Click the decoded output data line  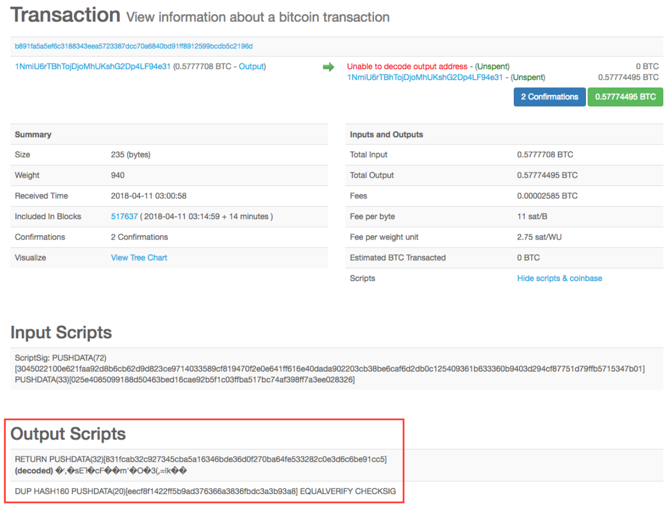pyautogui.click(x=101, y=471)
